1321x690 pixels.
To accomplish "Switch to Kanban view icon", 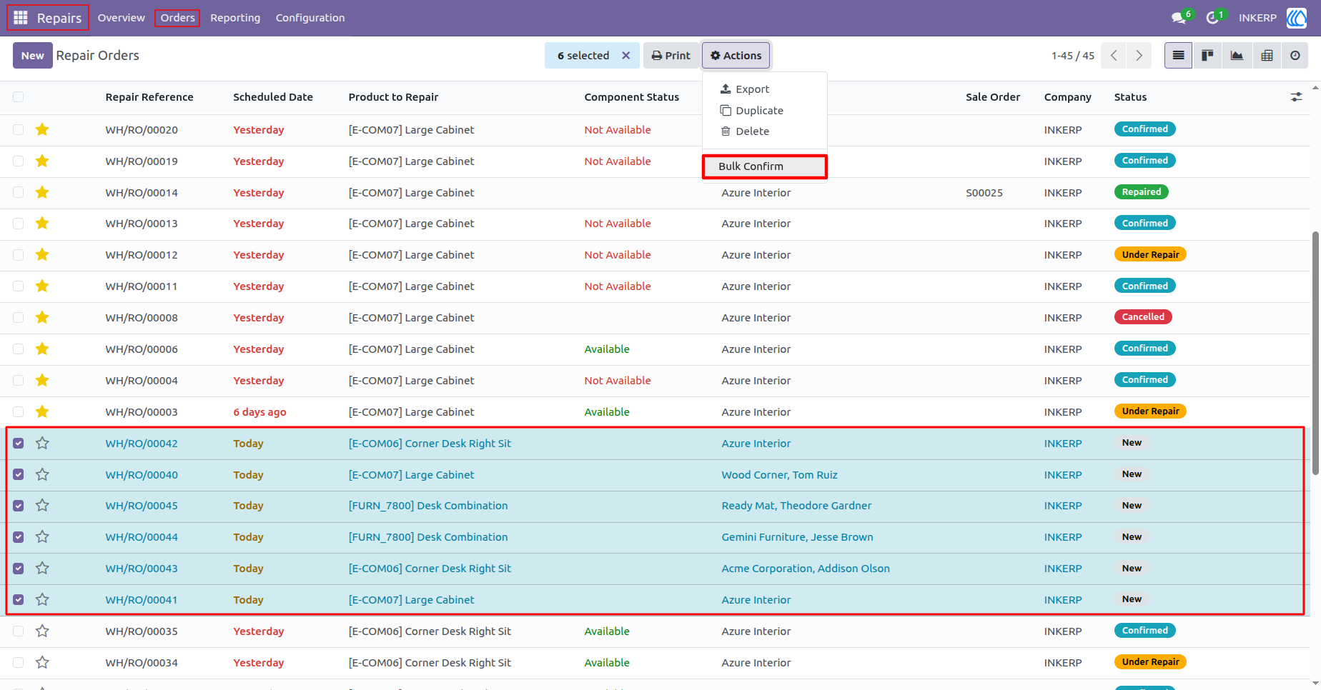I will [1207, 56].
